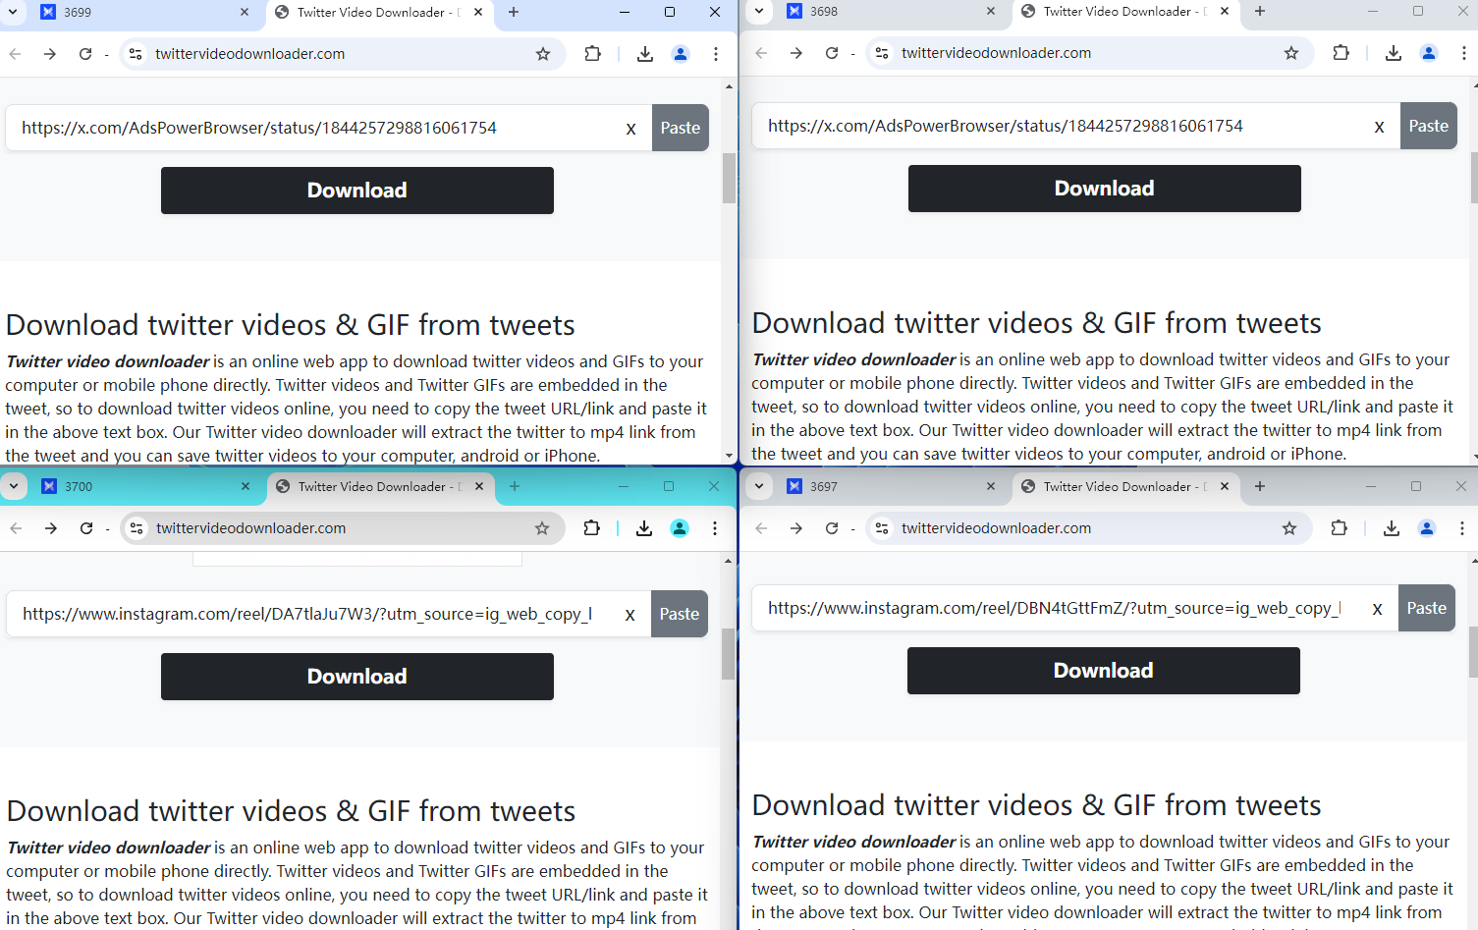Click Download button in 3697 window
The image size is (1478, 930).
[x=1104, y=671]
